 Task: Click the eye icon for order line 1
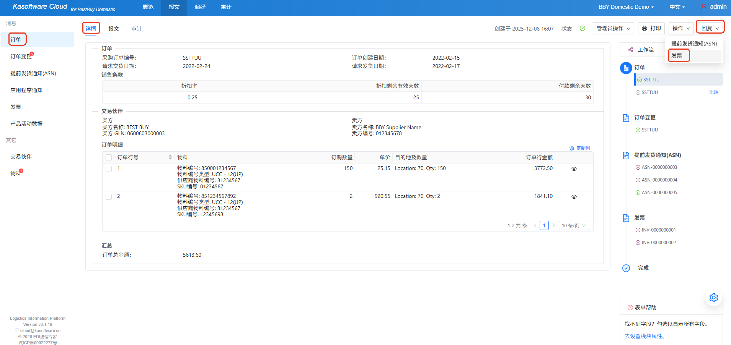pos(574,169)
